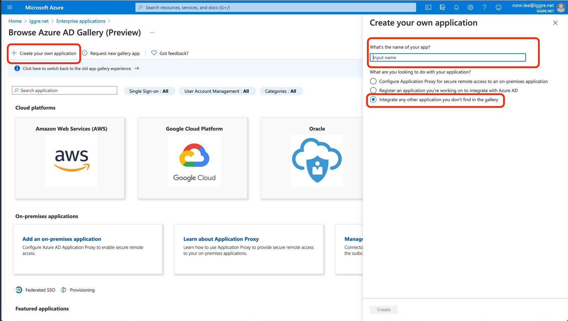The height and width of the screenshot is (321, 568).
Task: Open the Categories filter pill
Action: 281,91
